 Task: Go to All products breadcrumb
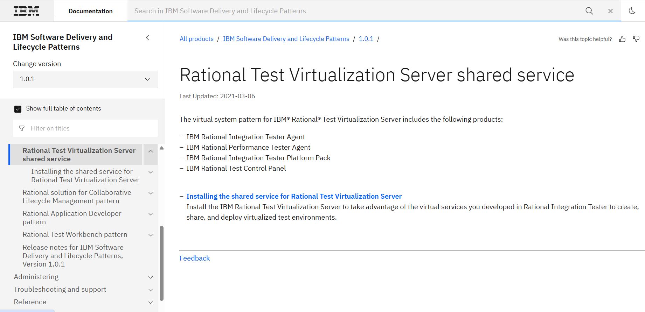(x=196, y=39)
